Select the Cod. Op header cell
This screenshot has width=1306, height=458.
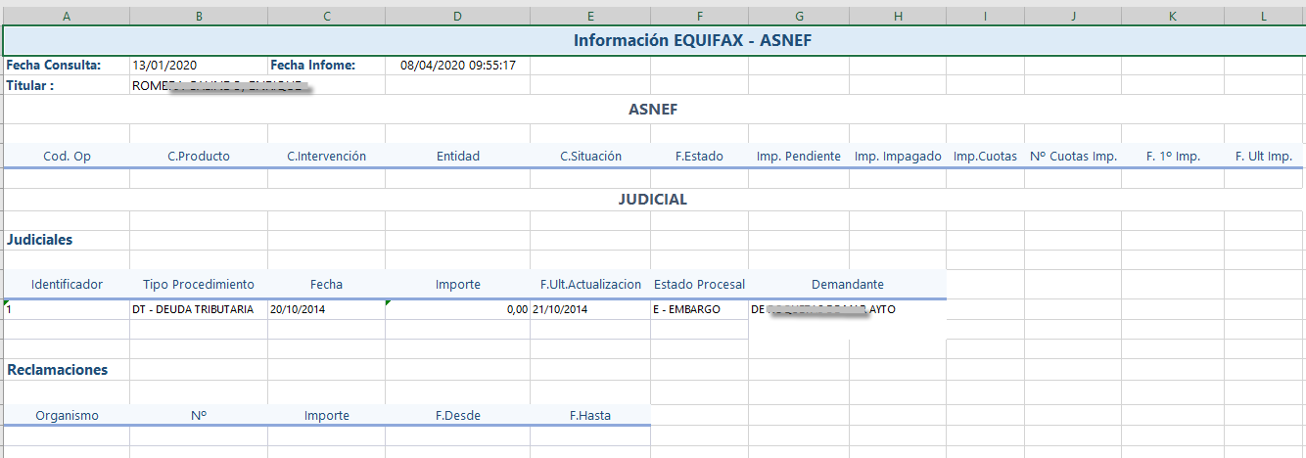tap(67, 156)
